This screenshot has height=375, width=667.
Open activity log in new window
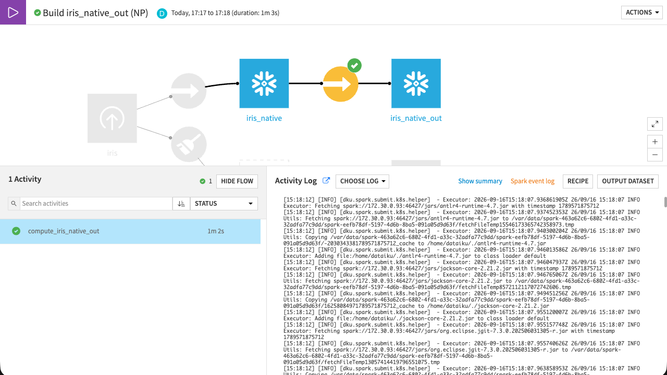point(326,181)
